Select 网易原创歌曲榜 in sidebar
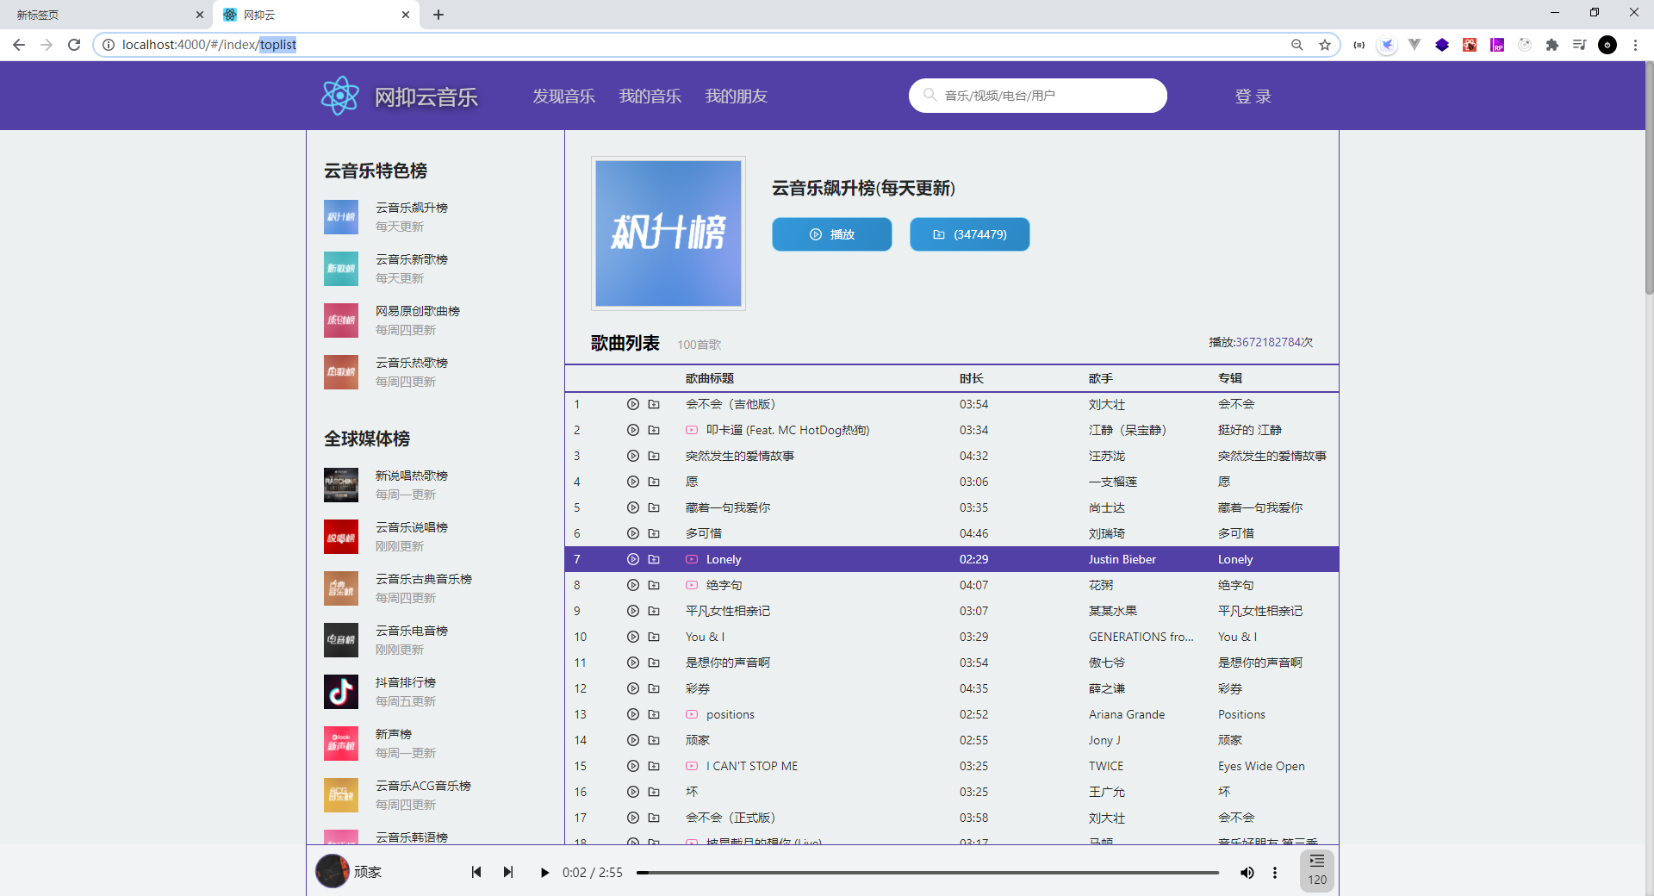Image resolution: width=1654 pixels, height=896 pixels. (417, 311)
